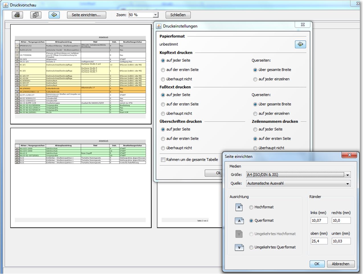Select Zeilennummern 'auf der ersten Seite' radio
363x274 pixels.
tap(255, 139)
